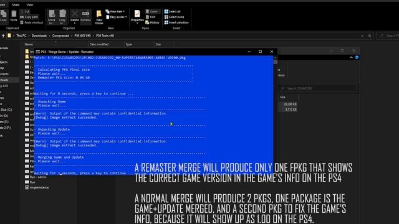Open the Copy to dropdown
The image size is (399, 224).
[62, 17]
